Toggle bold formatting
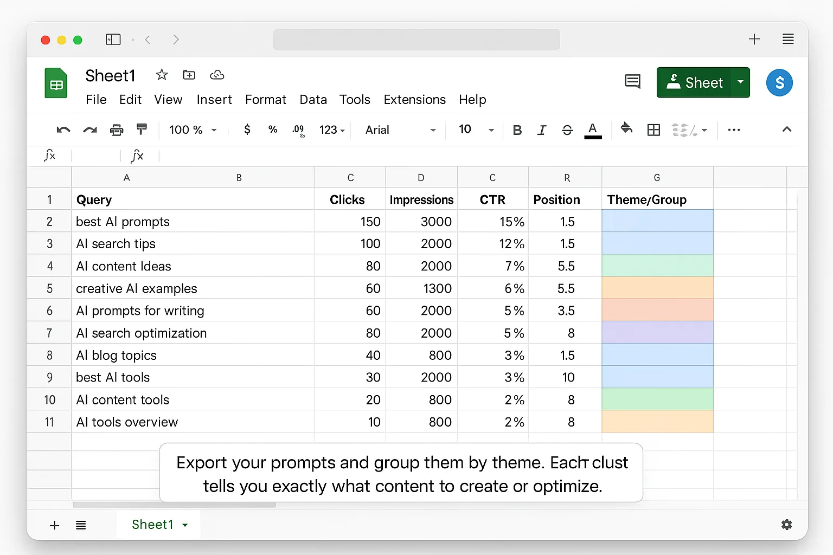 pyautogui.click(x=517, y=130)
